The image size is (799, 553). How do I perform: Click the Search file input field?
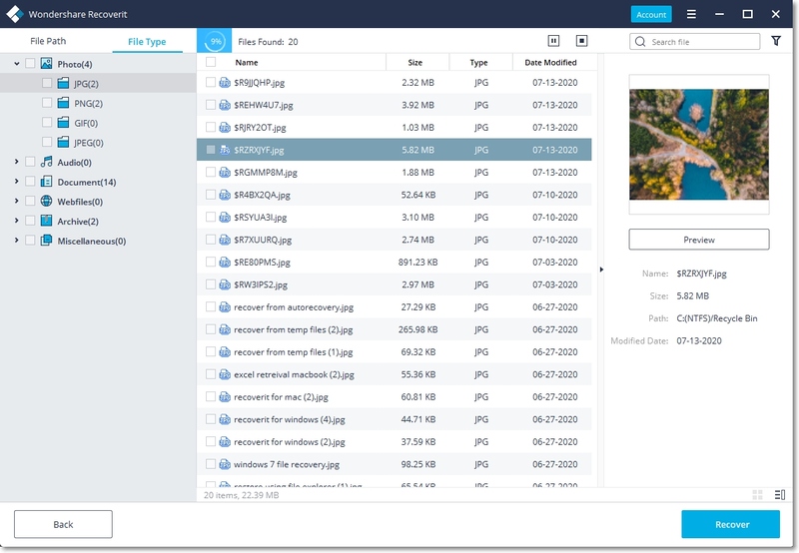[694, 42]
